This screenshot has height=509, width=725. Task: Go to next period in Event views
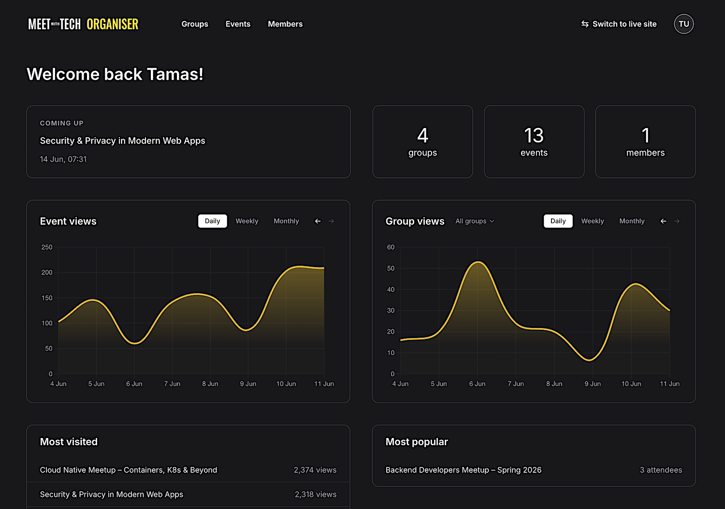(x=331, y=221)
